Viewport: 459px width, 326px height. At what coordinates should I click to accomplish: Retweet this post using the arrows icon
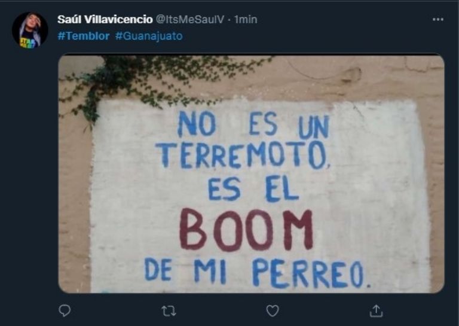tap(169, 311)
